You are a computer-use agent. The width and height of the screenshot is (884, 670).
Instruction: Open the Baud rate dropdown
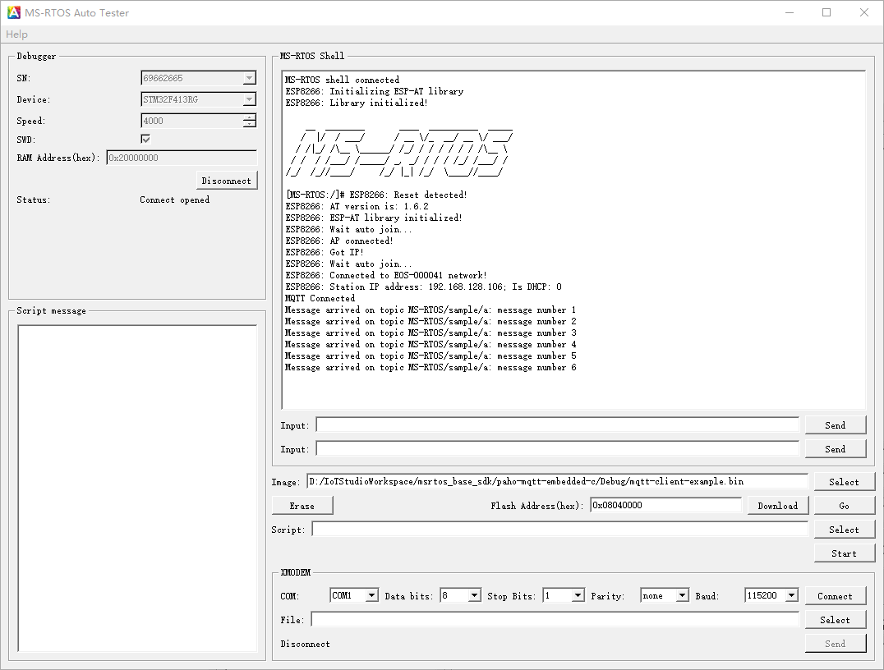point(791,596)
